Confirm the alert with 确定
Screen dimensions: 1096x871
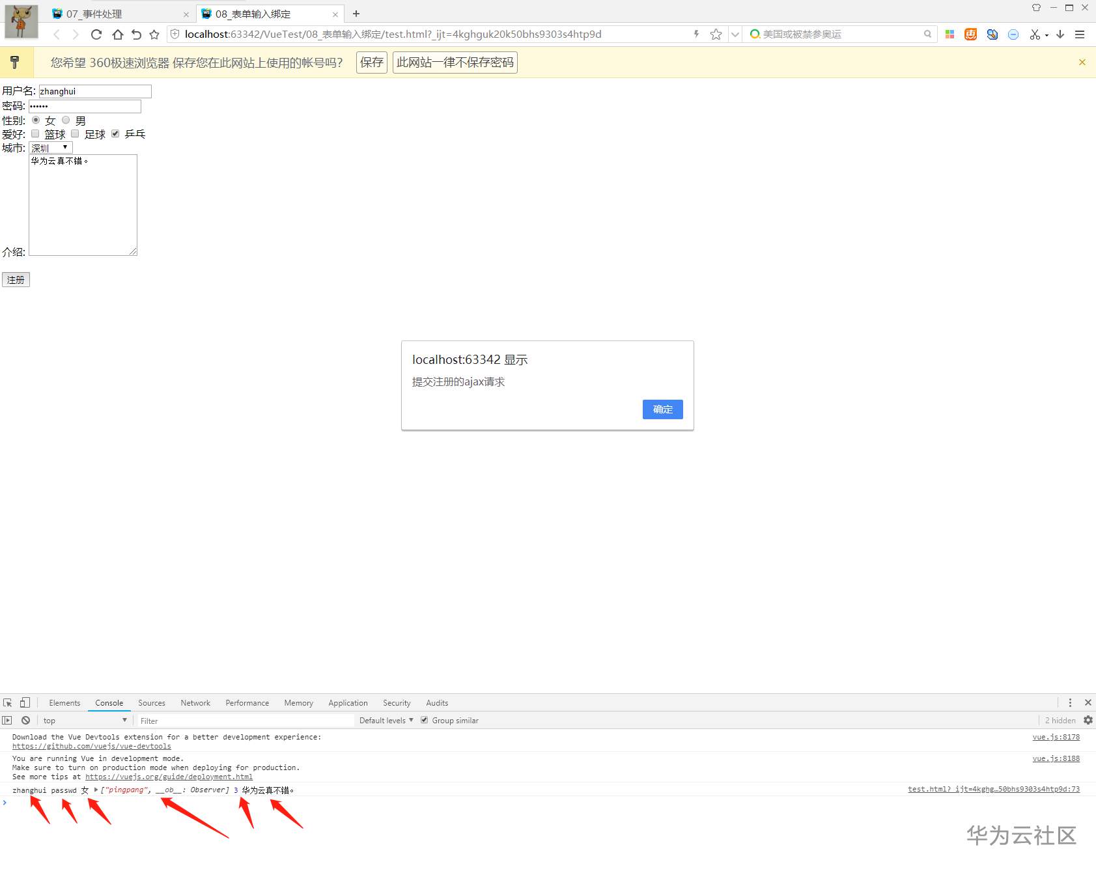663,409
